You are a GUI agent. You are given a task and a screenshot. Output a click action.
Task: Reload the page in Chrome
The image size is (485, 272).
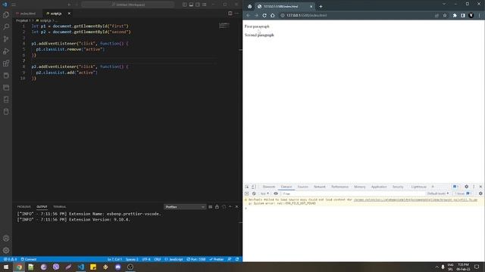[264, 15]
